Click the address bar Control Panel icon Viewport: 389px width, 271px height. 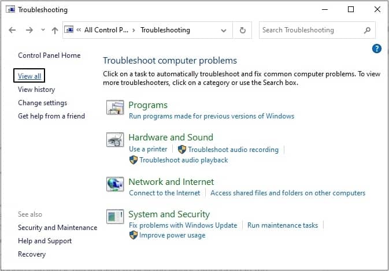click(69, 29)
